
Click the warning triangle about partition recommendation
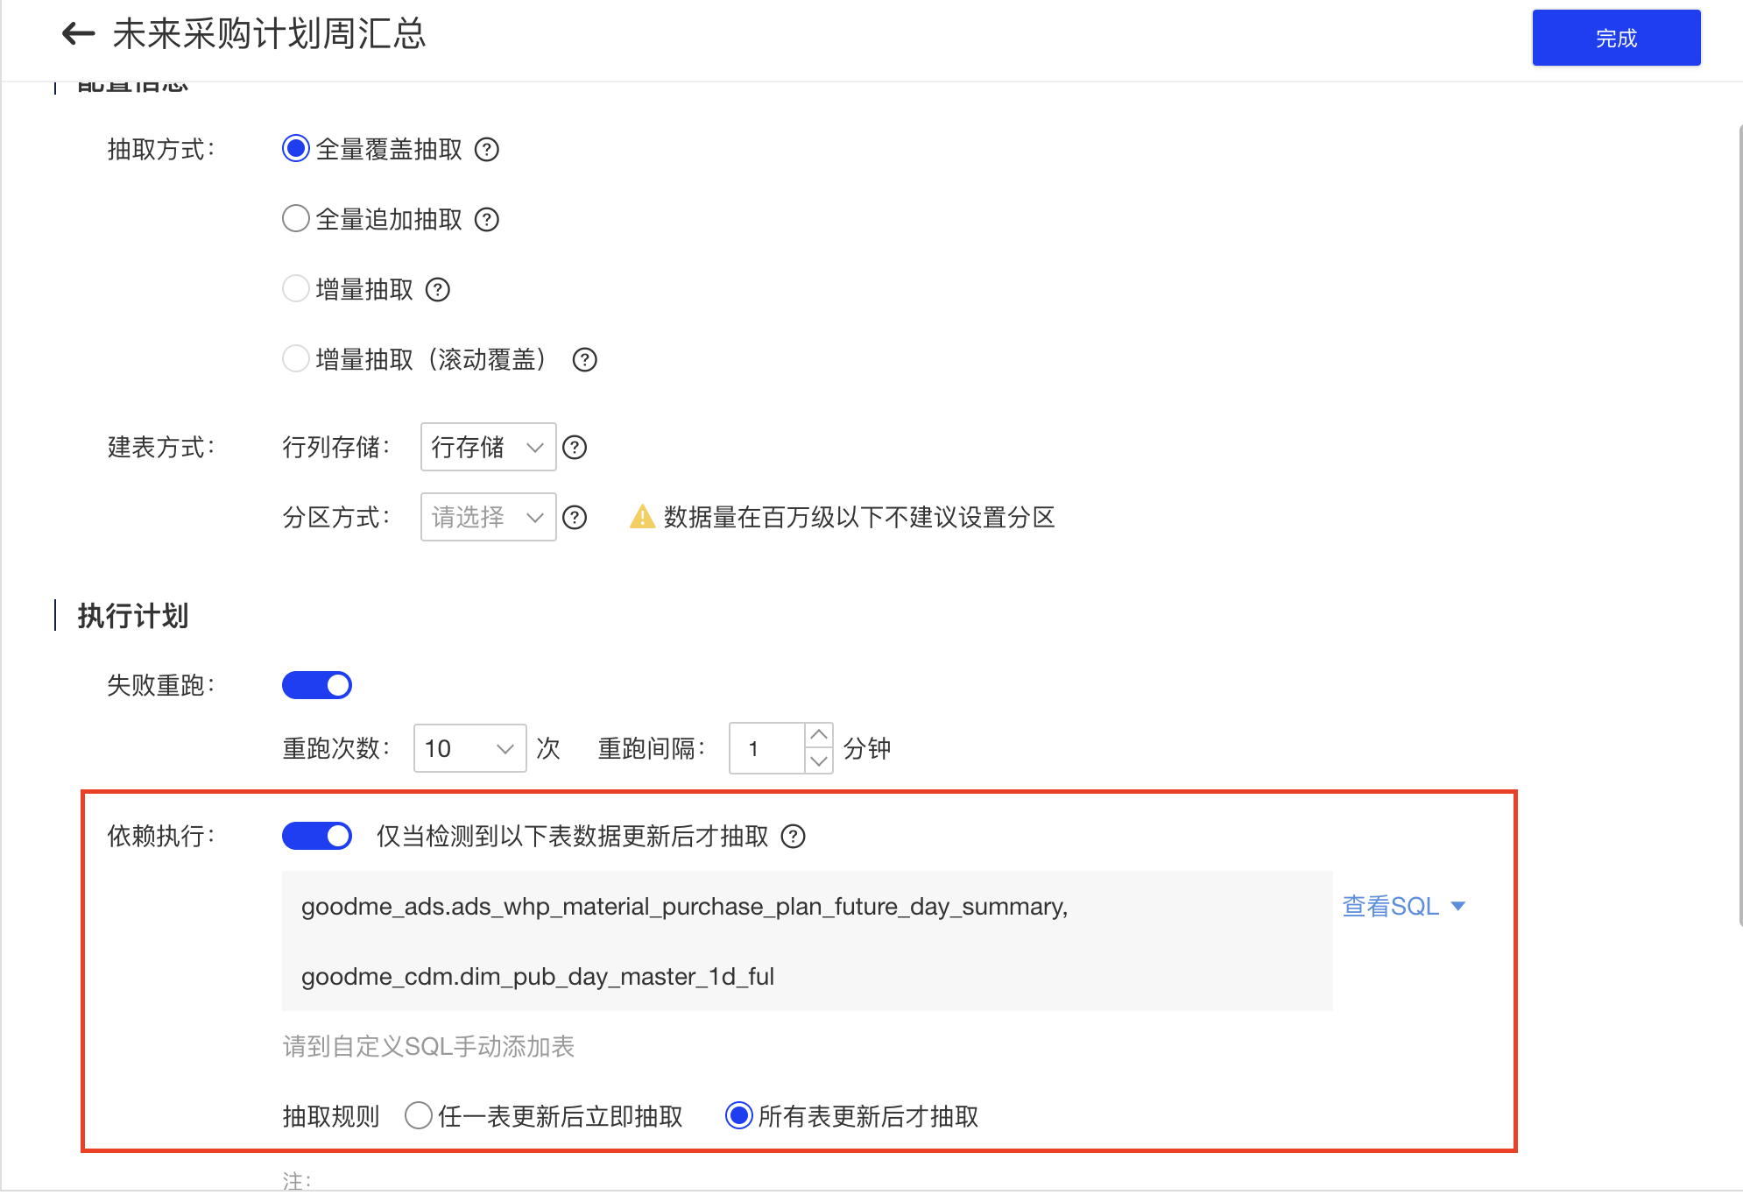642,518
